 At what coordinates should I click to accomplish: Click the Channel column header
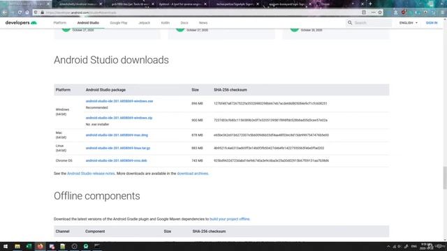62,231
